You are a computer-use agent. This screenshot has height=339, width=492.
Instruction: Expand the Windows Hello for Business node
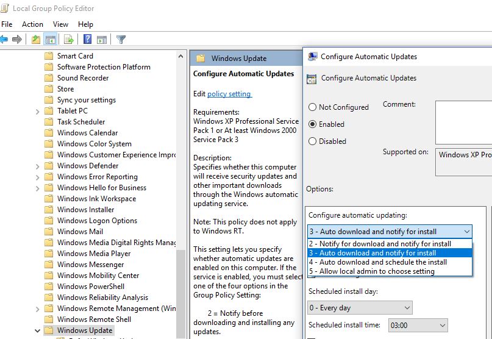pyautogui.click(x=37, y=188)
